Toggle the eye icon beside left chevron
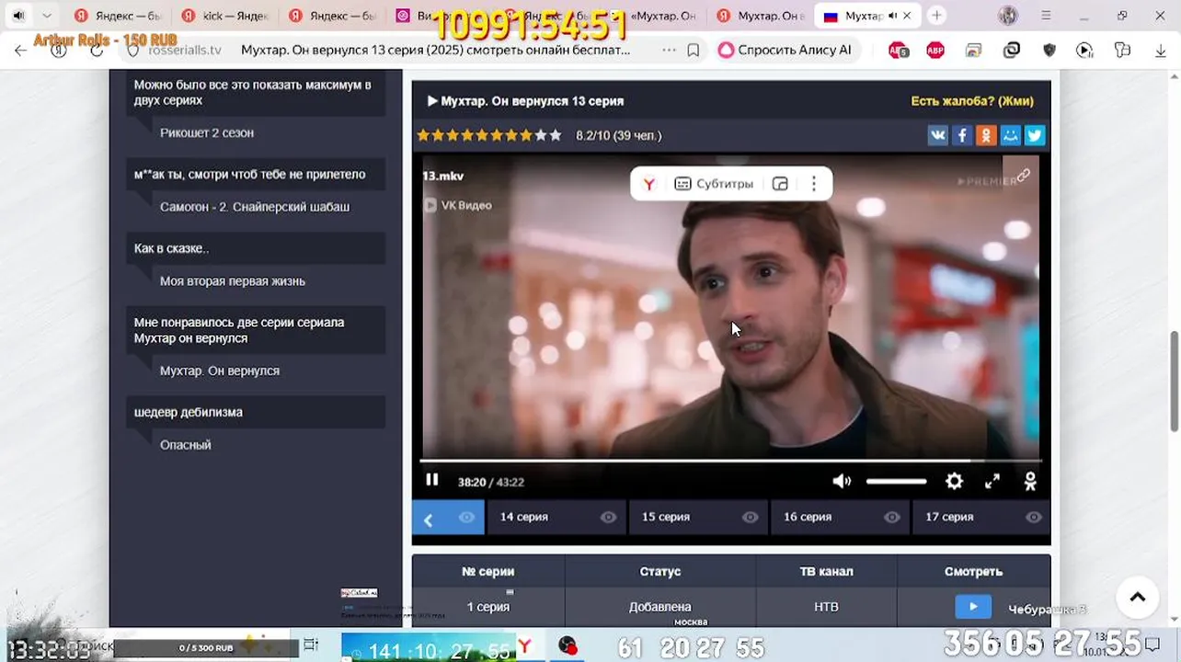This screenshot has width=1181, height=662. (x=466, y=517)
